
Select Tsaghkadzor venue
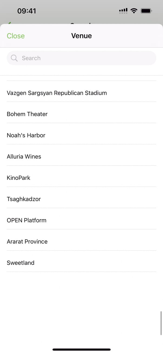24,199
